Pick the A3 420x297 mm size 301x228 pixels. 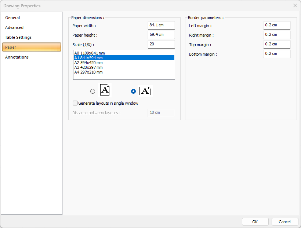pyautogui.click(x=88, y=67)
